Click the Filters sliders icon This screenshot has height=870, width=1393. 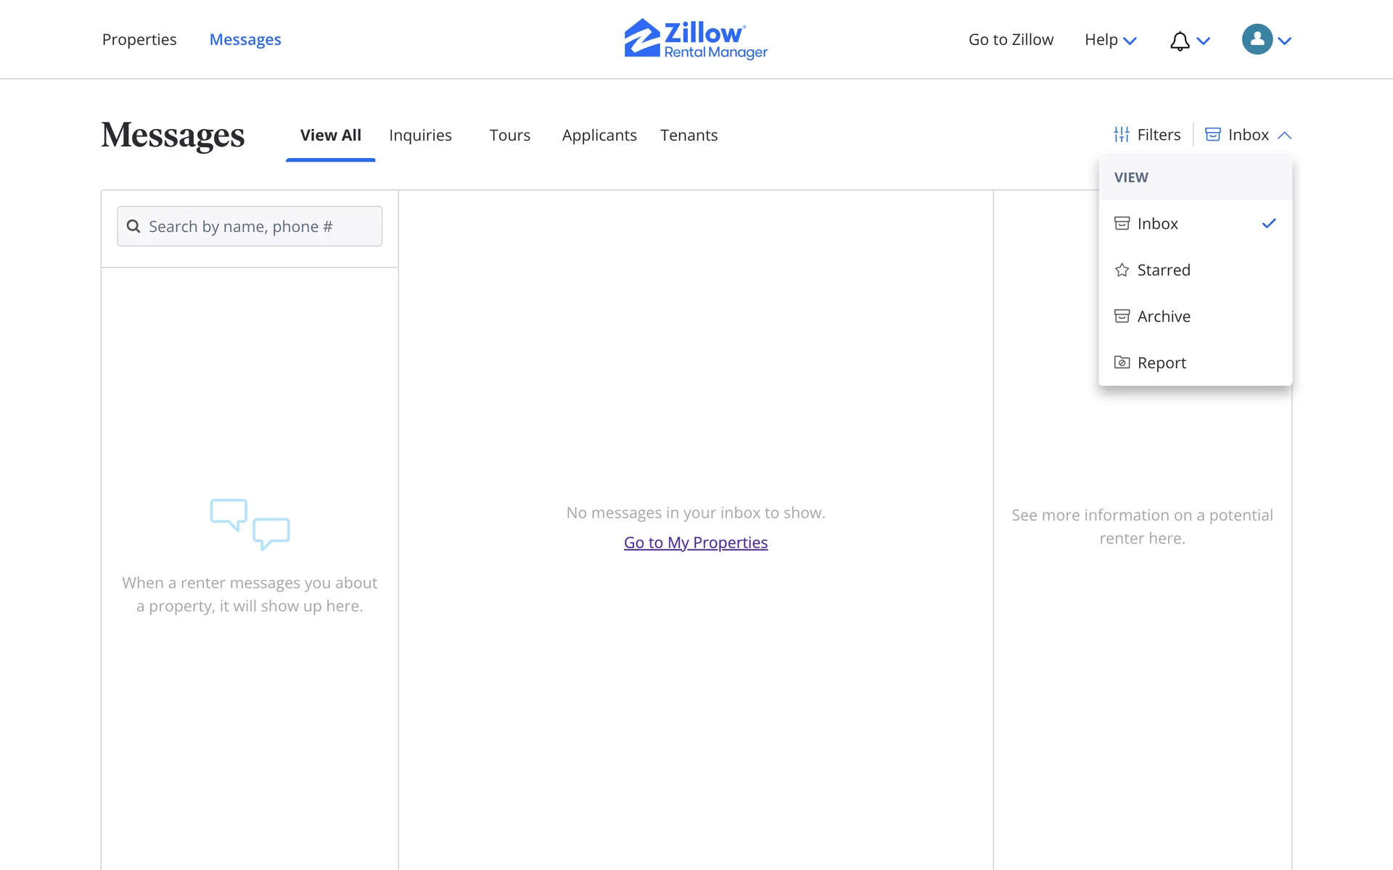coord(1122,135)
